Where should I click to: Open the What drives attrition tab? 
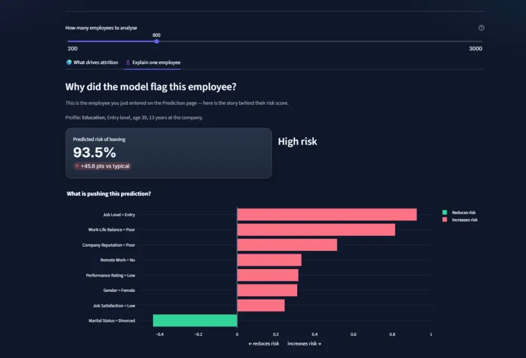click(92, 63)
